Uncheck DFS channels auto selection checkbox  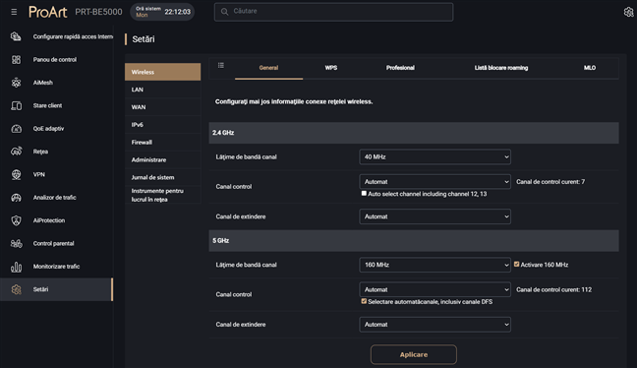coord(364,301)
